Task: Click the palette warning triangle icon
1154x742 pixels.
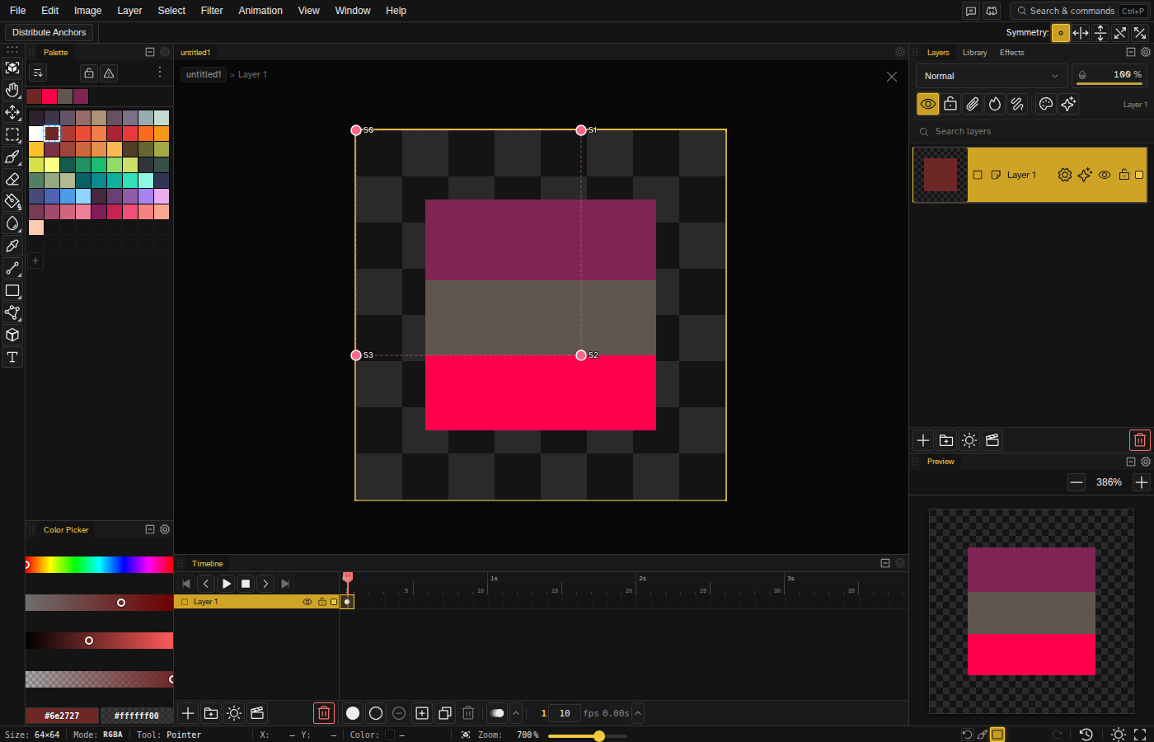Action: pos(109,73)
